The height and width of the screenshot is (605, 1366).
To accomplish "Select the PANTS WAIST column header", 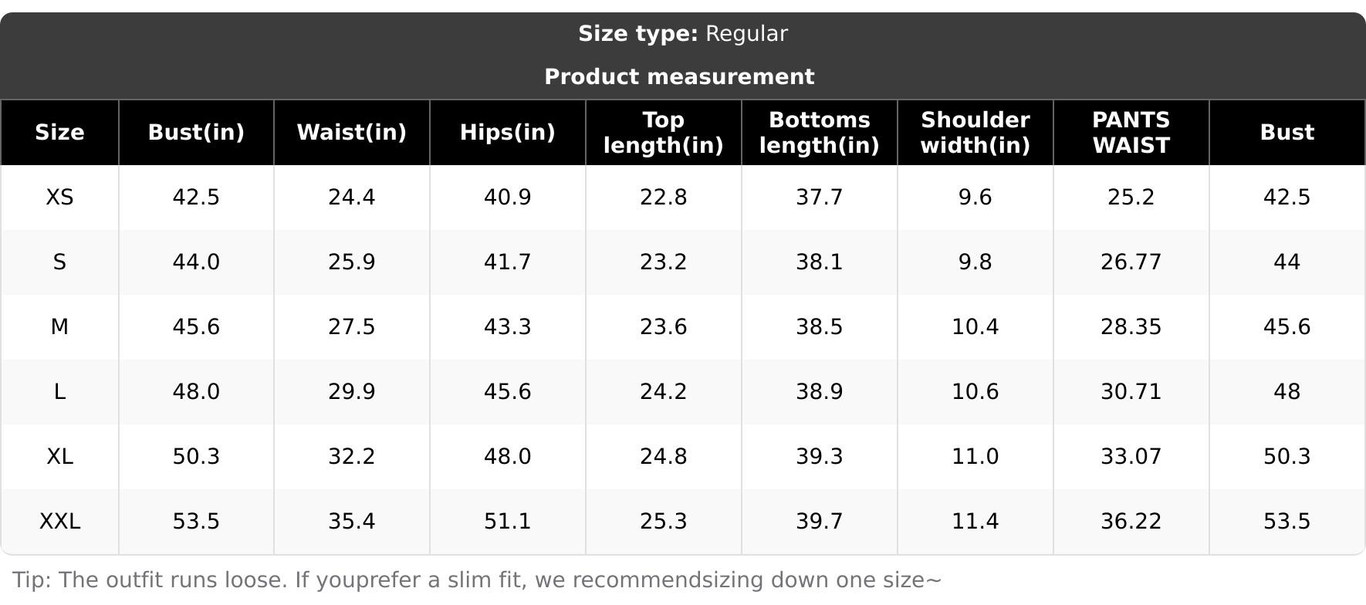I will pos(1131,132).
